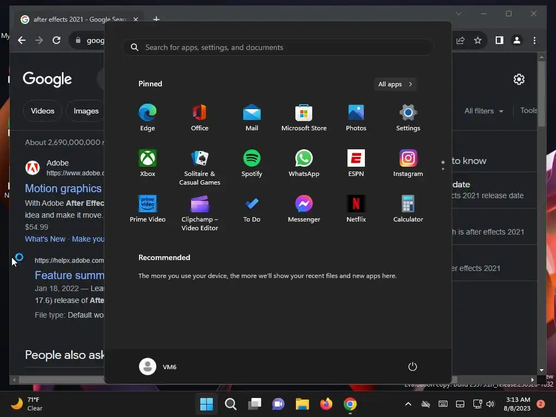The image size is (556, 417).
Task: Open the WhatsApp pinned app
Action: point(304,163)
